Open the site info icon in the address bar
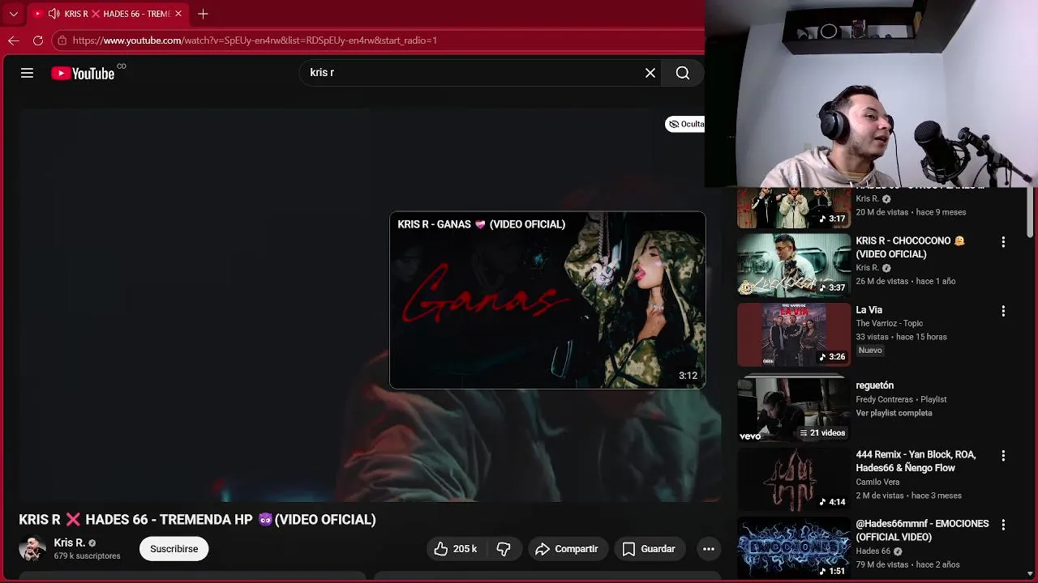The image size is (1038, 583). (x=62, y=40)
